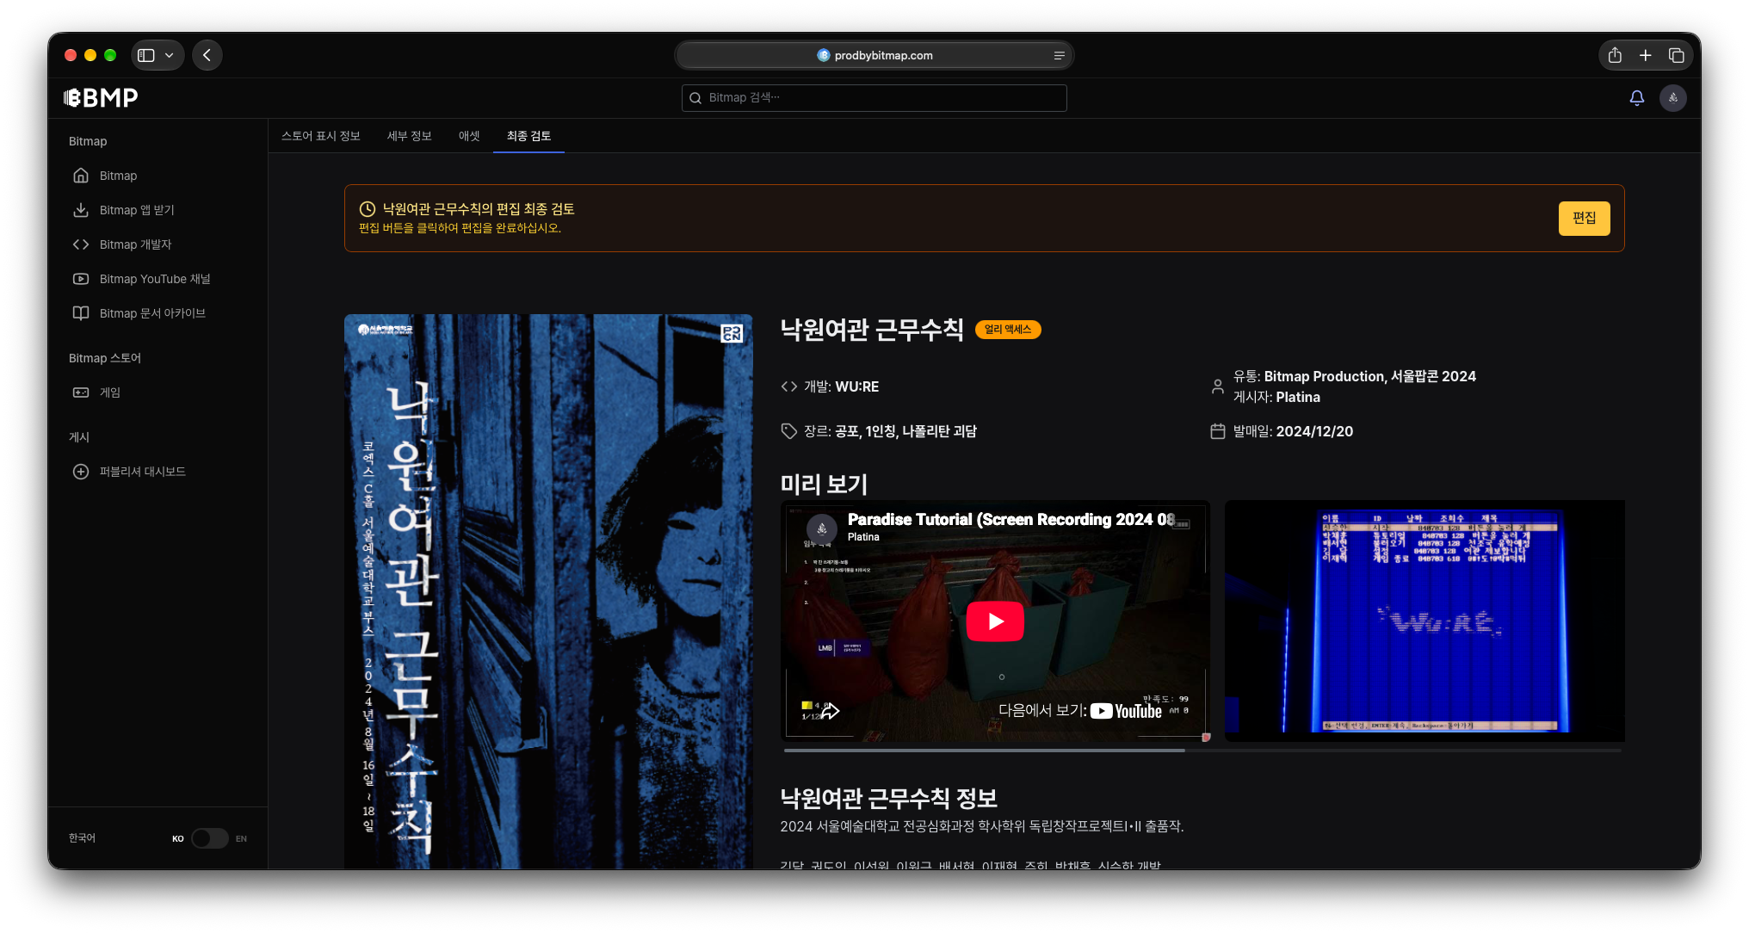Viewport: 1749px width, 933px height.
Task: Click the BMP logo in header
Action: click(101, 98)
